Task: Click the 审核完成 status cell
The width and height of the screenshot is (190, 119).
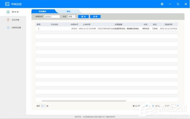Action: 146,28
